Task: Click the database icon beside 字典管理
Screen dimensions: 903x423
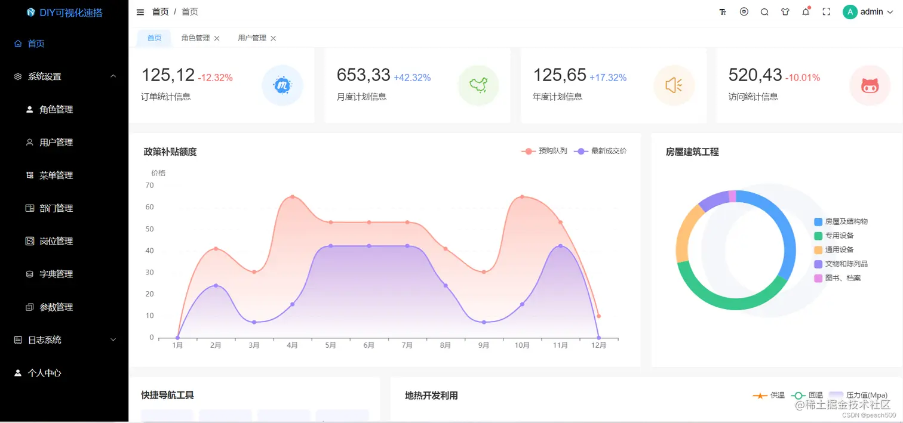Action: tap(30, 274)
